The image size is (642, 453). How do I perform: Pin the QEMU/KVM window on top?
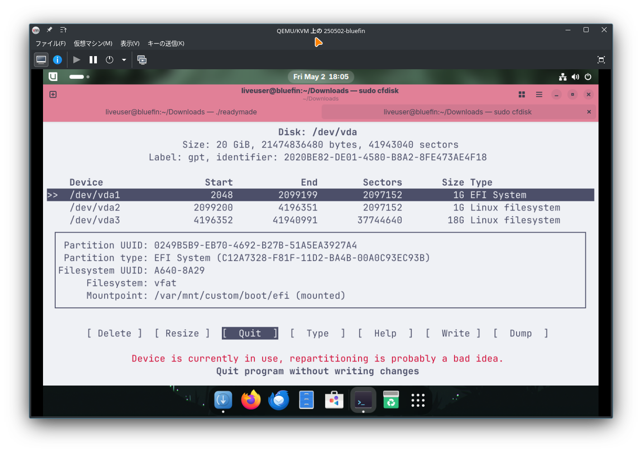(x=49, y=30)
